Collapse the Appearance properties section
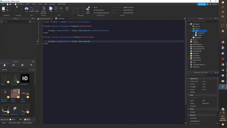 coord(189,79)
